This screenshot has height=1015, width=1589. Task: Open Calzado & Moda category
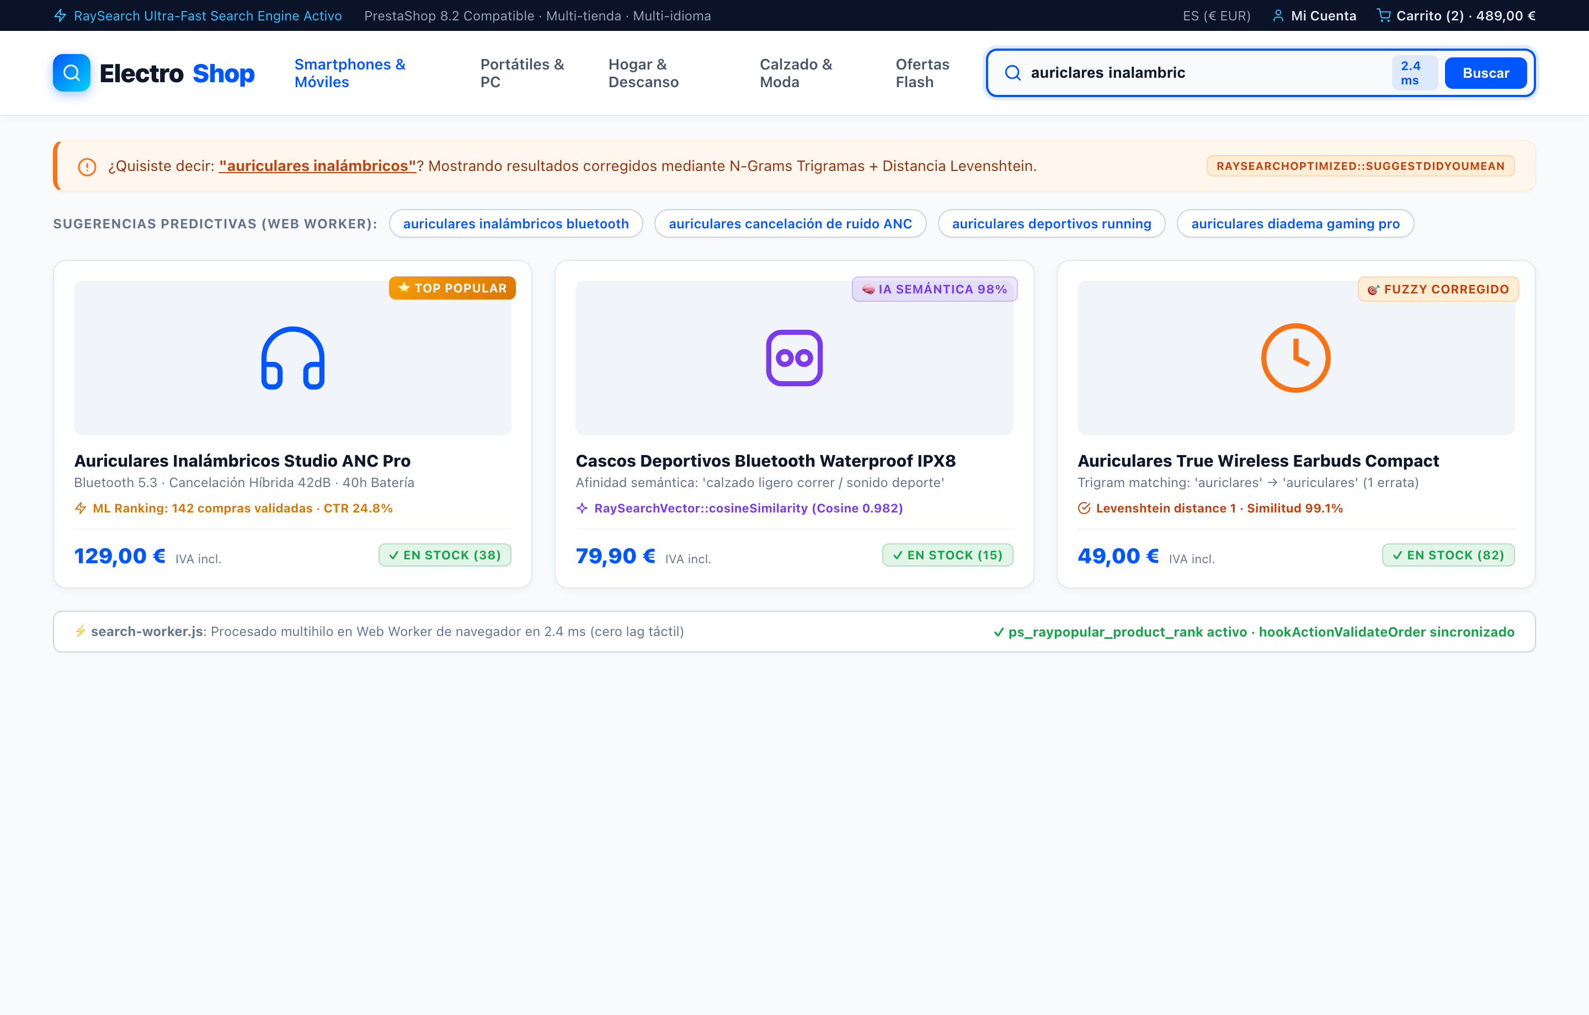click(x=796, y=73)
